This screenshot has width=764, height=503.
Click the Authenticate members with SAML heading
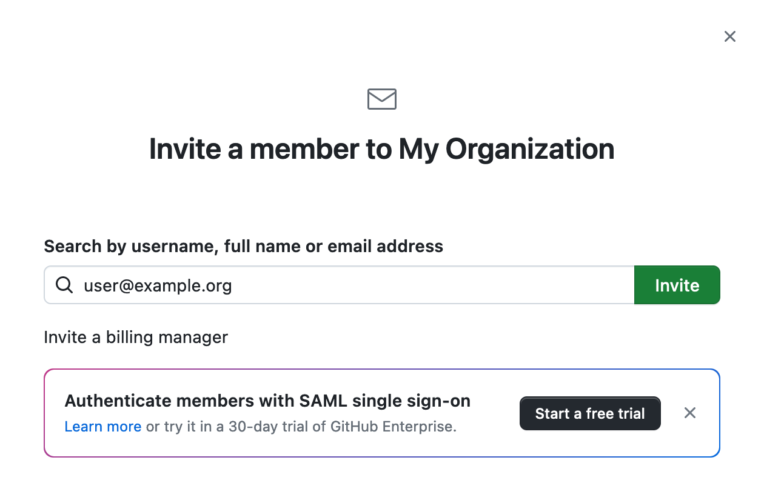click(267, 401)
